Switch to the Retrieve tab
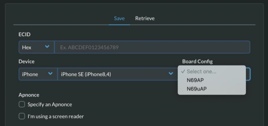 (x=145, y=18)
